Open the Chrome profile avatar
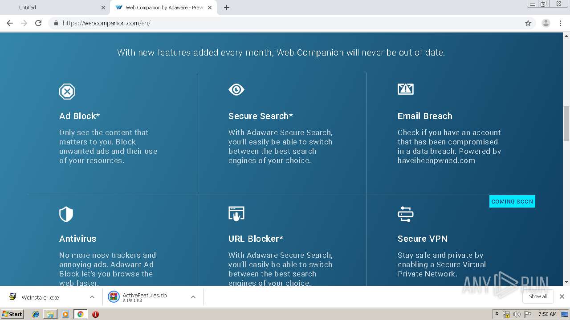Image resolution: width=570 pixels, height=320 pixels. coord(546,23)
